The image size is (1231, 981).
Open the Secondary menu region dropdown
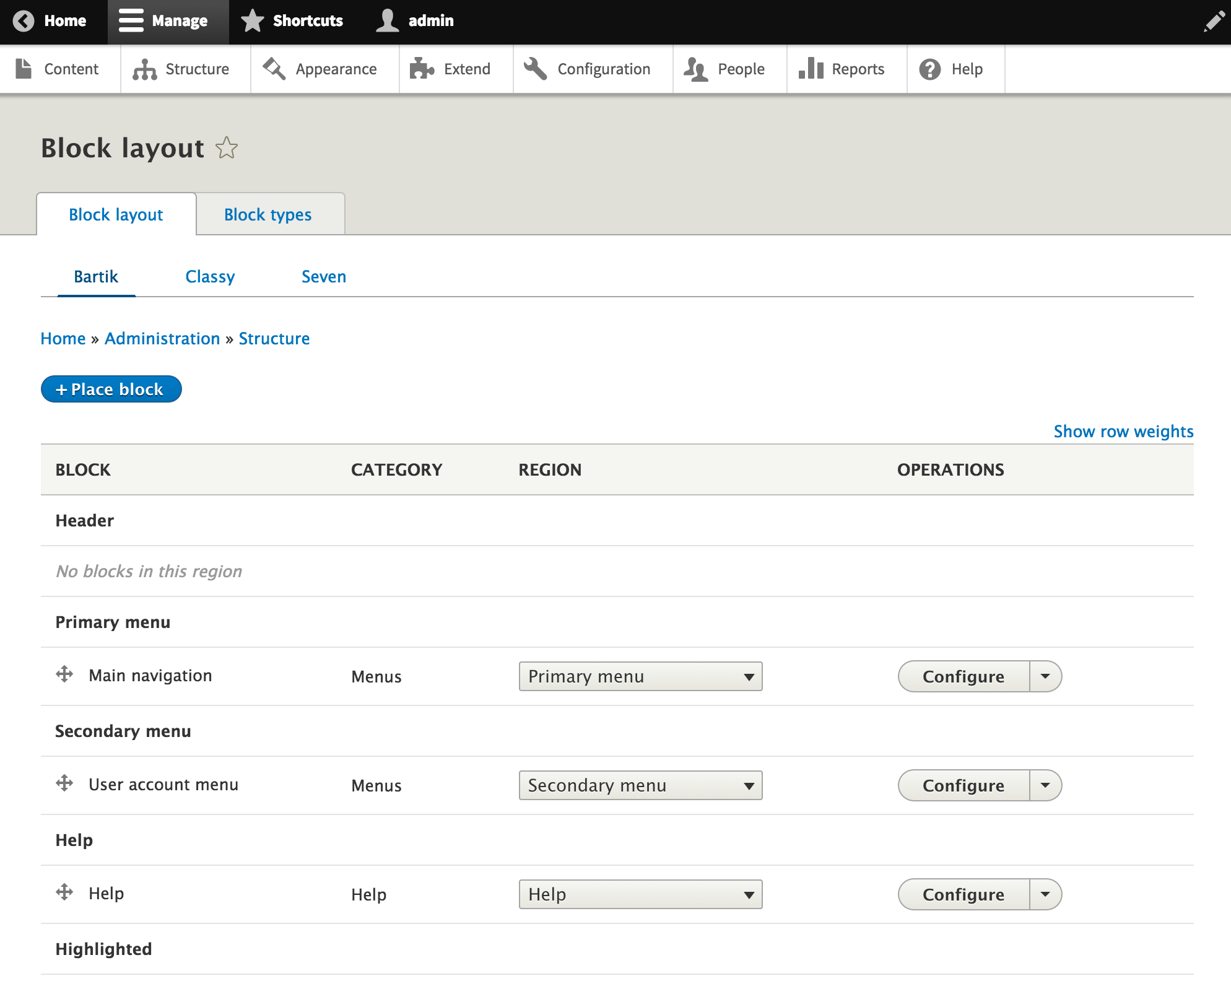(640, 785)
